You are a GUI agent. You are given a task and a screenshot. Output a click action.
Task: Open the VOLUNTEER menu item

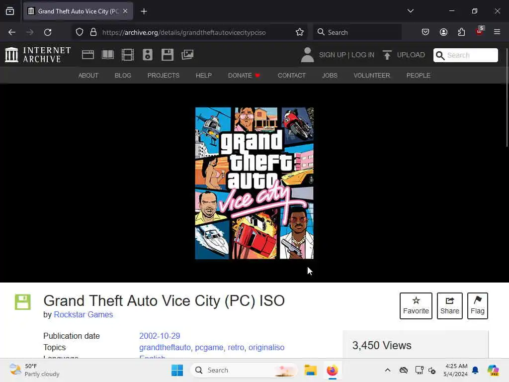[372, 76]
